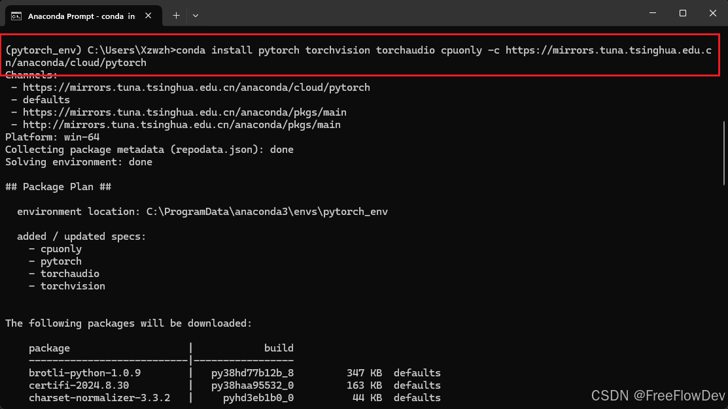Click the '- torchaudio' spec entry
This screenshot has height=409, width=728.
click(x=64, y=274)
